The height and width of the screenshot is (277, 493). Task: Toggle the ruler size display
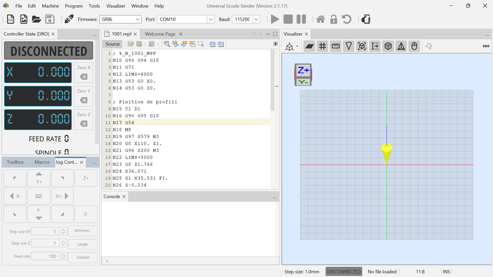336,47
